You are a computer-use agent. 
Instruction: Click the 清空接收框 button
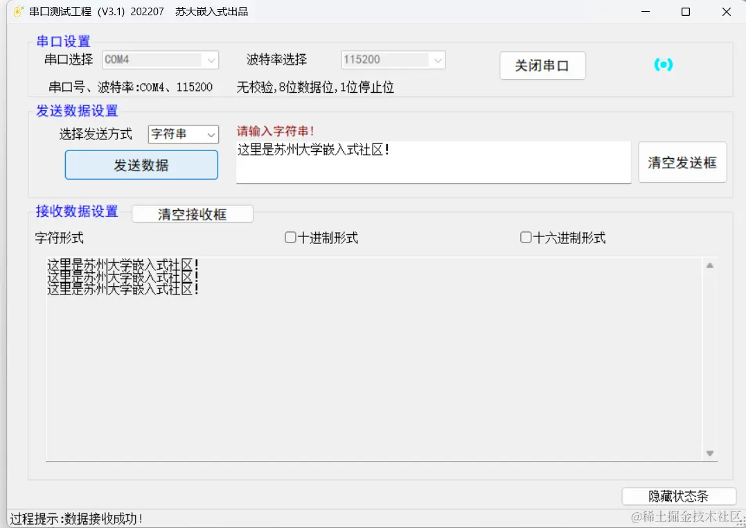point(193,213)
